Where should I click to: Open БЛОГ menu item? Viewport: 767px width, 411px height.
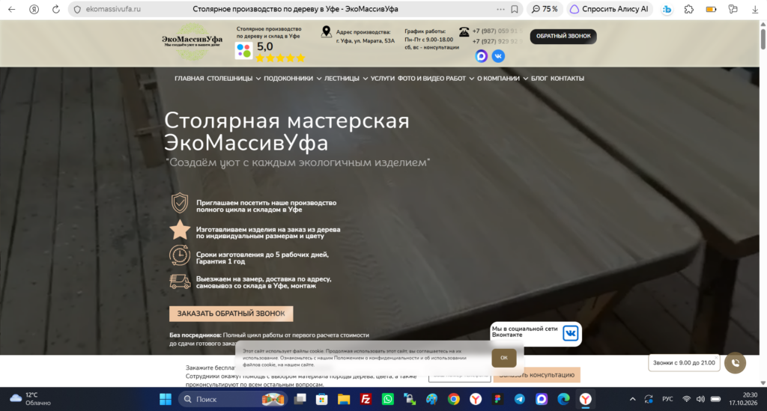(x=539, y=78)
